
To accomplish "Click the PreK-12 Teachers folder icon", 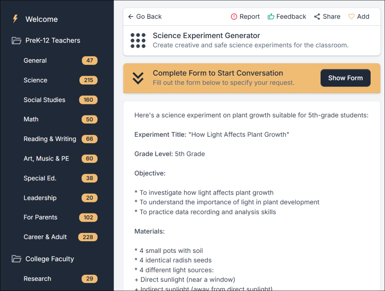I will click(x=16, y=40).
